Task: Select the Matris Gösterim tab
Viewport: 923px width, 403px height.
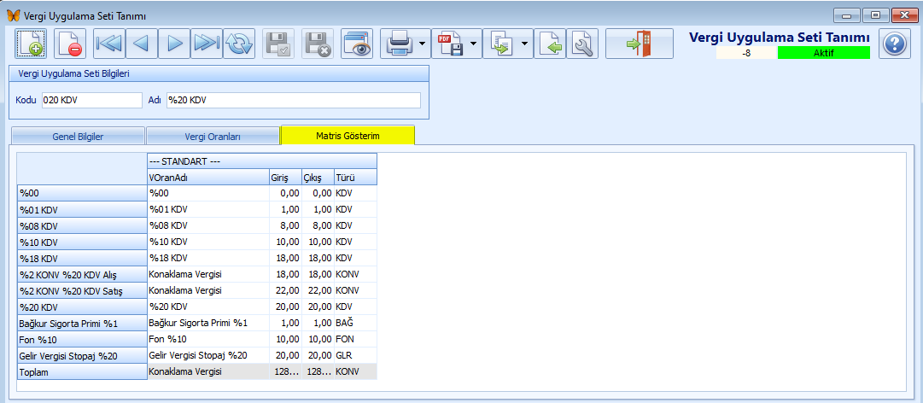Action: (348, 136)
